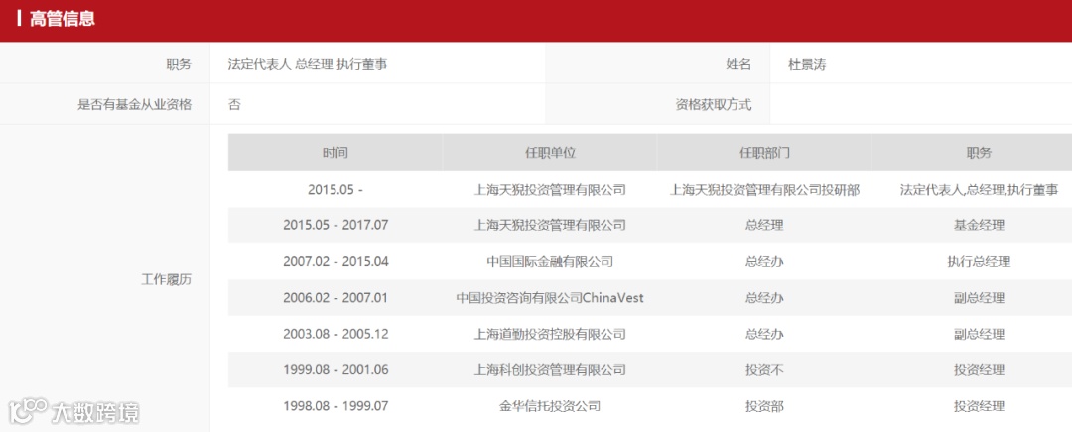Click the 姓名 label

(x=738, y=64)
